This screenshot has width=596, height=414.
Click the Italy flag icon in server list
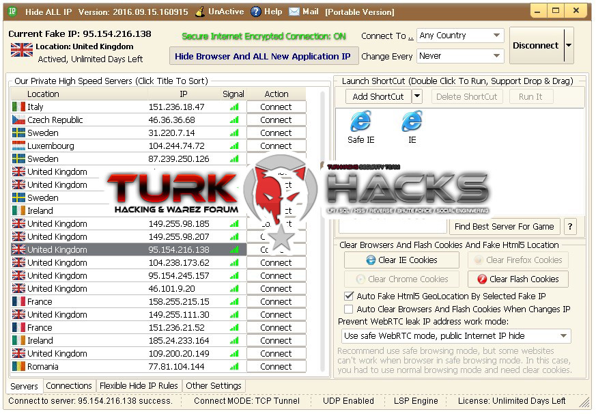tap(18, 107)
